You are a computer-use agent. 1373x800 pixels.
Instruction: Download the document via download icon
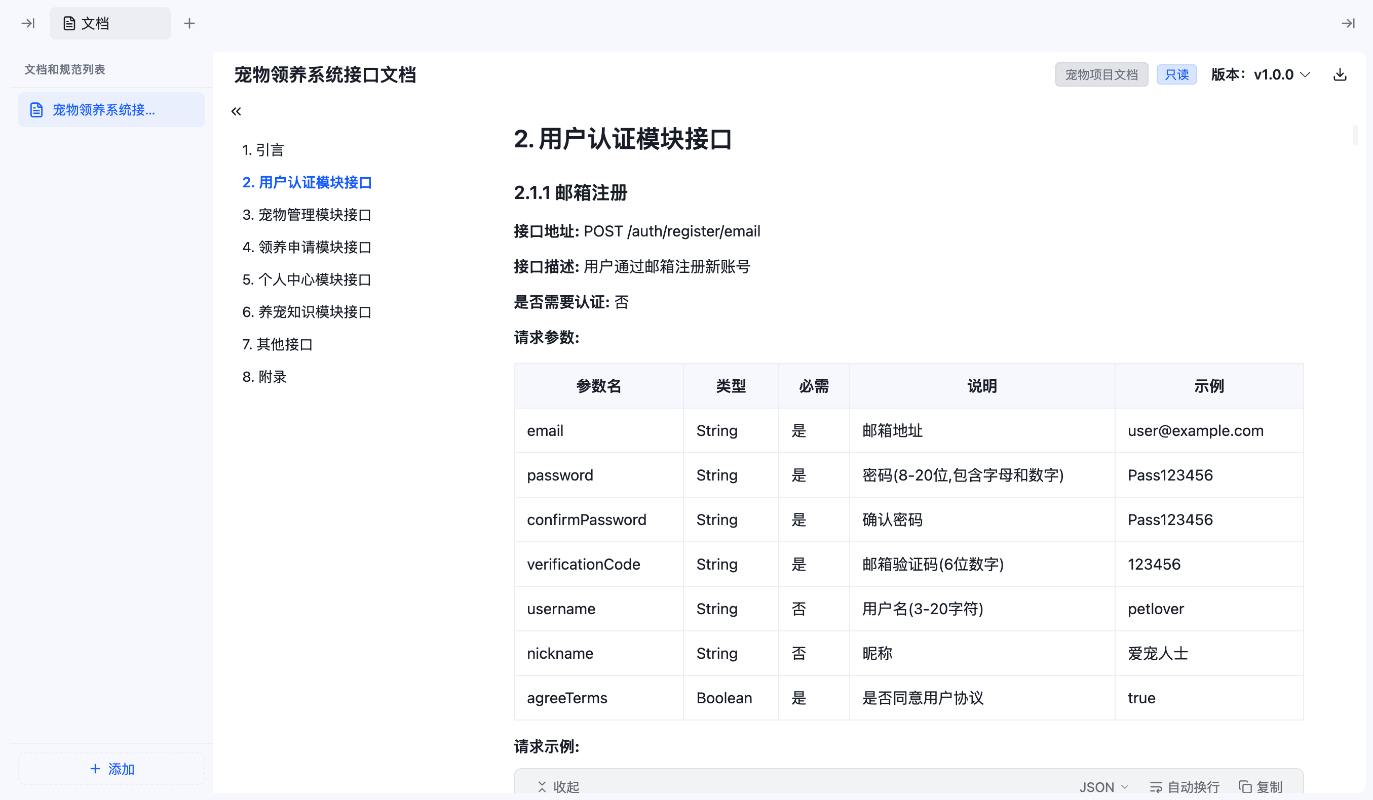click(1340, 74)
